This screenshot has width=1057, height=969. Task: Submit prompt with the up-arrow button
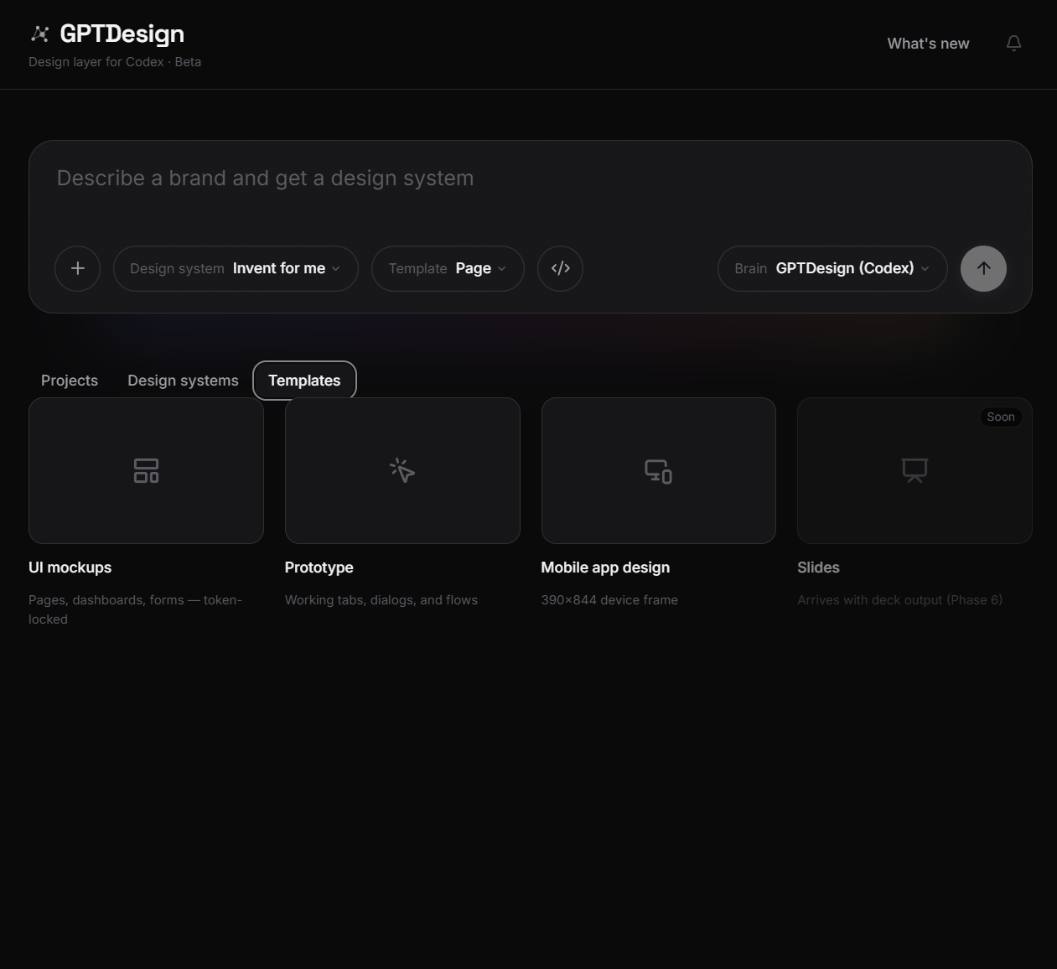[983, 268]
